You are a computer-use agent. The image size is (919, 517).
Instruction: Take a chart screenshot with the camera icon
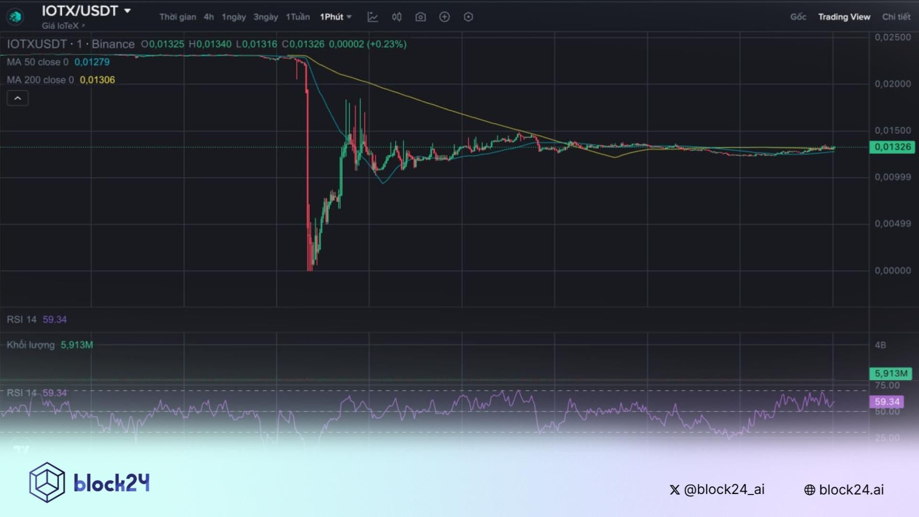point(420,17)
